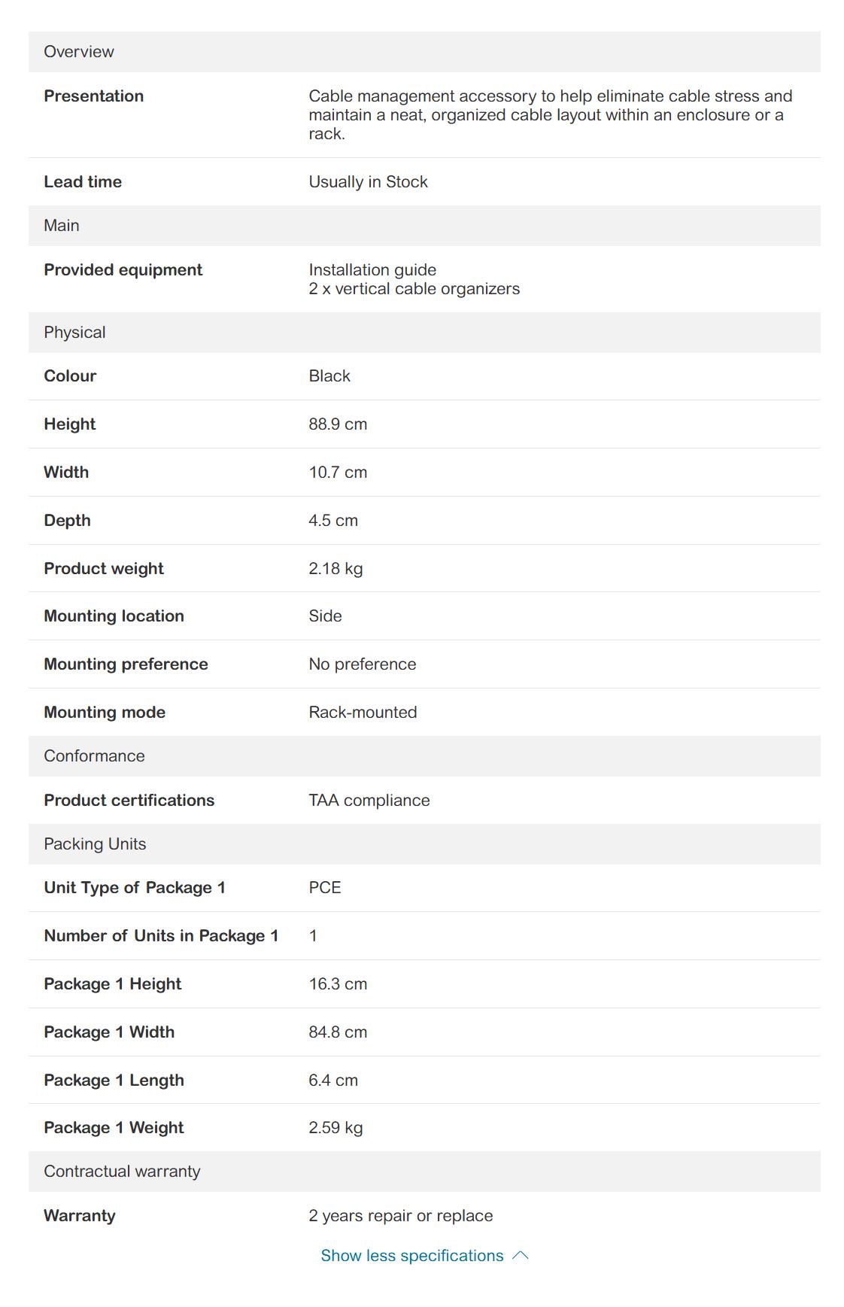The height and width of the screenshot is (1307, 844).
Task: Click the Contractual warranty section header
Action: 122,1172
